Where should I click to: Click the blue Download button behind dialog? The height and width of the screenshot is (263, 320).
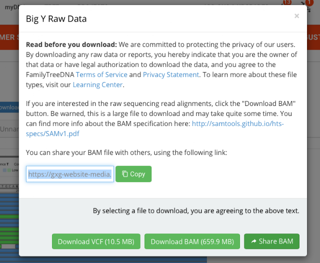[x=9, y=107]
